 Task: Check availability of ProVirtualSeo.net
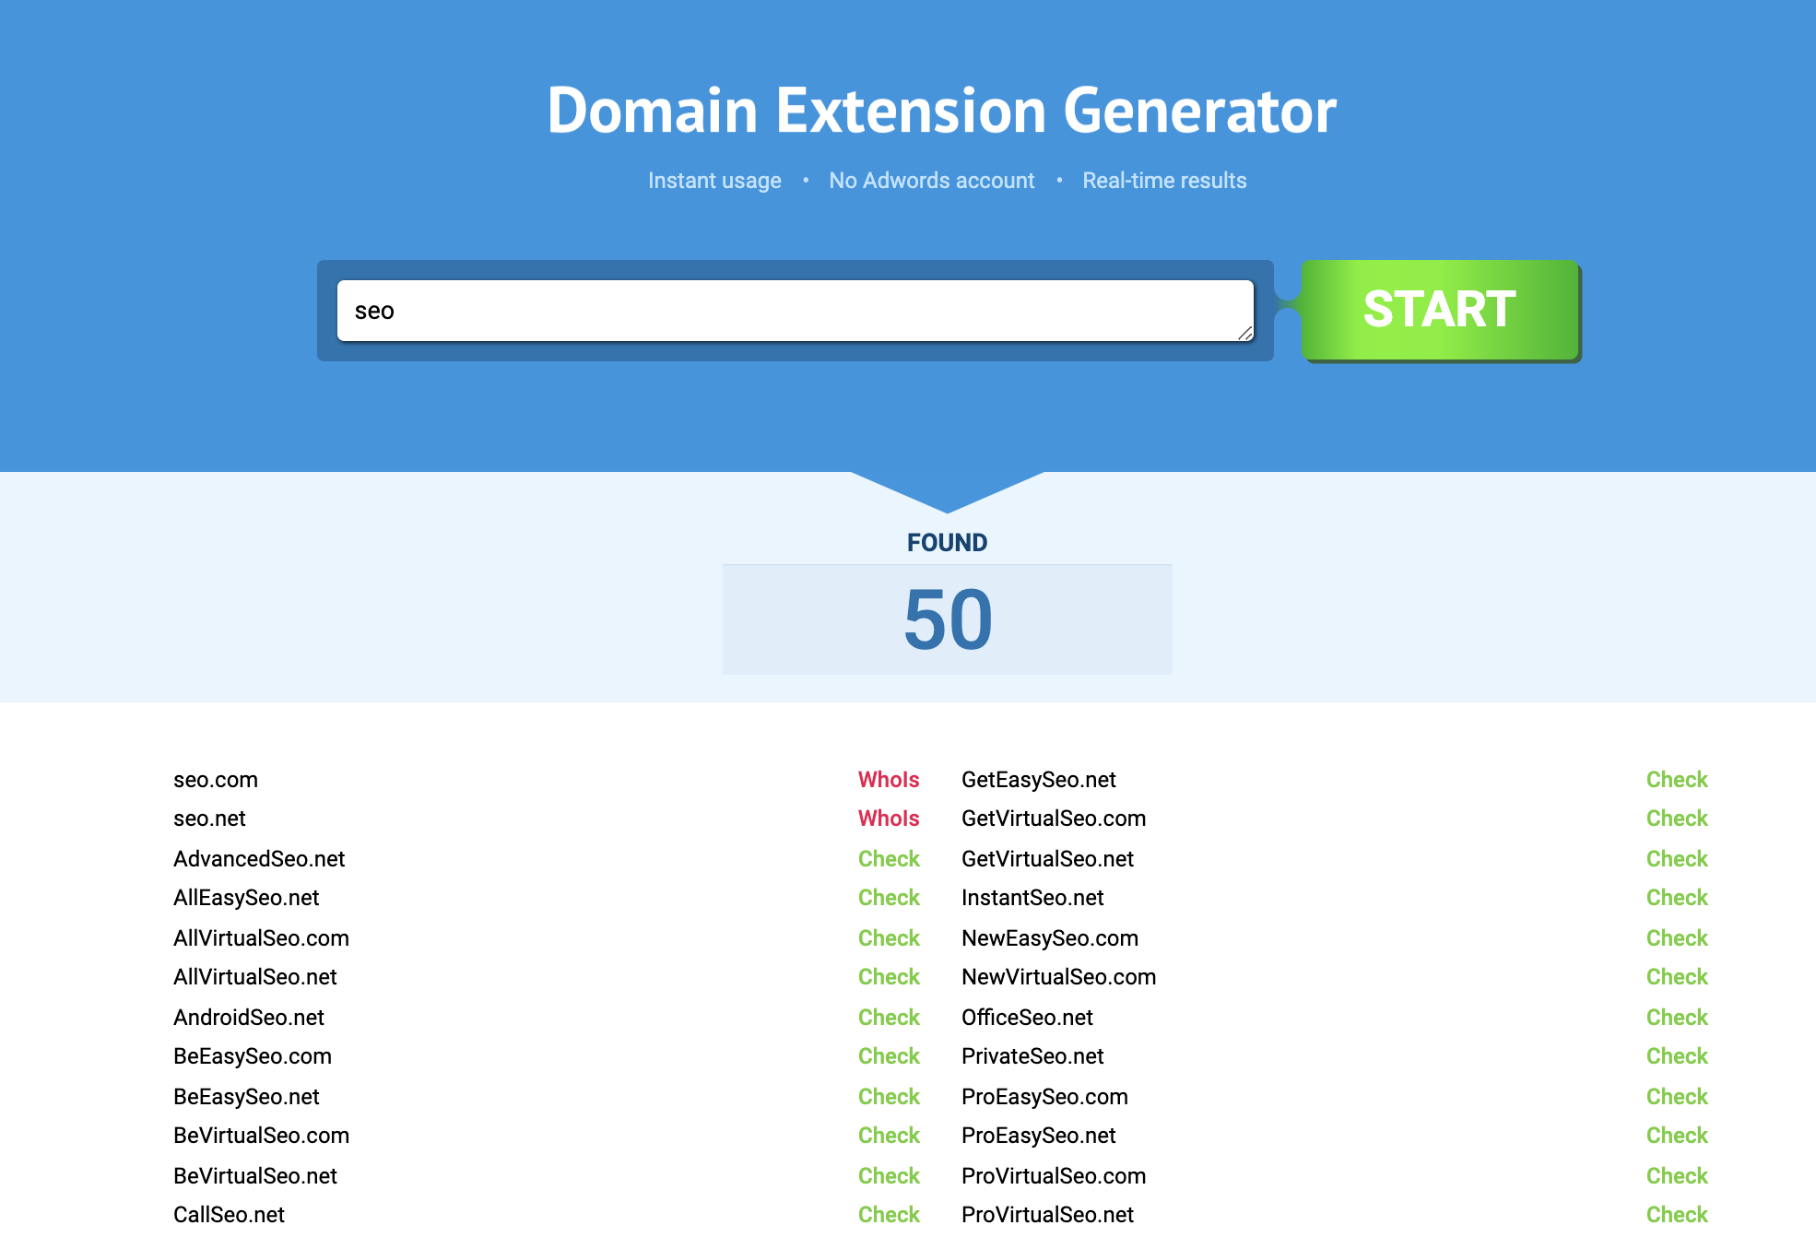point(1677,1215)
